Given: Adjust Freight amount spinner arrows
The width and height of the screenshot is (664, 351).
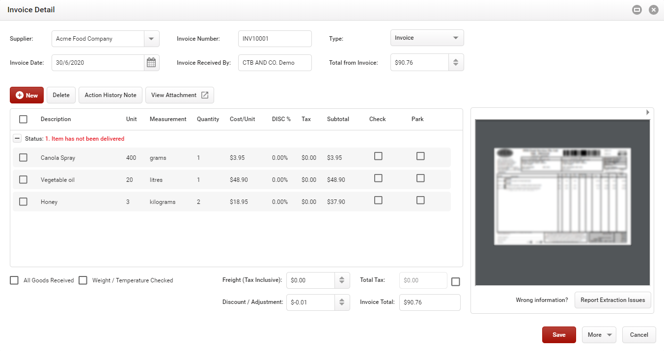Looking at the screenshot, I should (x=342, y=280).
